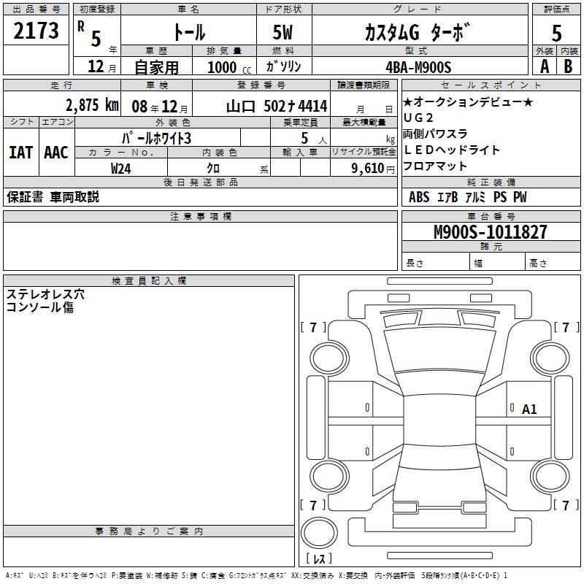Image resolution: width=584 pixels, height=584 pixels.
Task: Click the genuine equipment ABS エアB アルミ PS PW
Action: point(467,196)
